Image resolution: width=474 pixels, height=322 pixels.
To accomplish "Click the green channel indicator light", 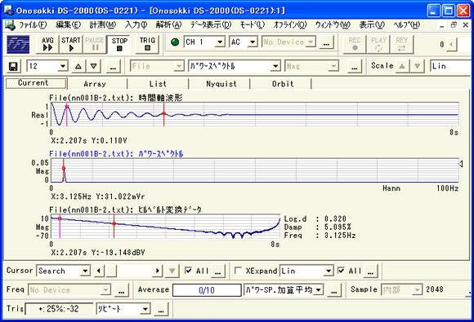I will click(175, 42).
